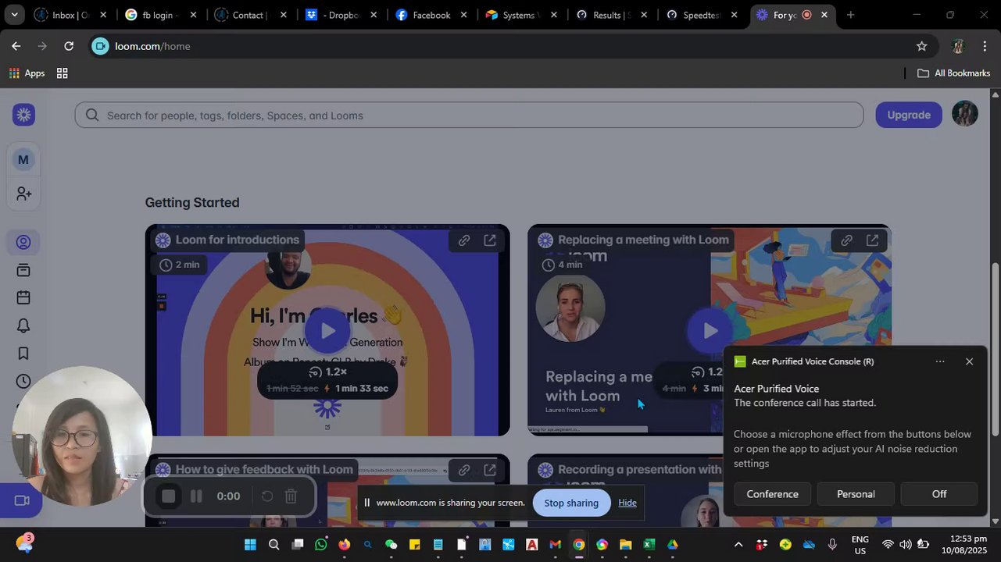Switch to the Inbox browser tab
This screenshot has width=1001, height=562.
70,15
